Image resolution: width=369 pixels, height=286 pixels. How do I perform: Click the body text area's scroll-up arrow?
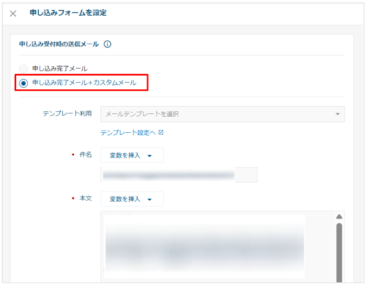[339, 216]
